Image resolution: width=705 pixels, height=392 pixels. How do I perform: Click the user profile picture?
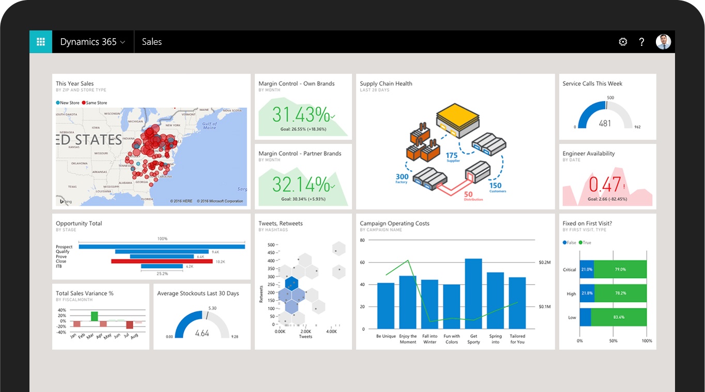click(663, 42)
